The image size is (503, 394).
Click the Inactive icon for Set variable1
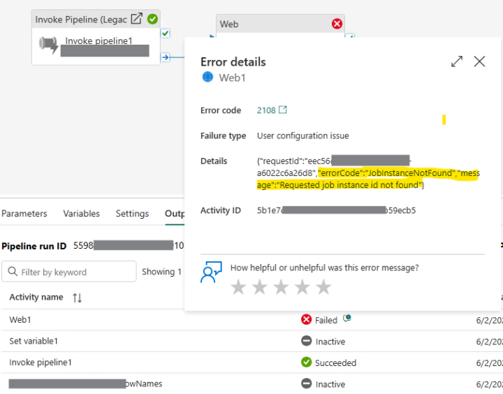(307, 341)
